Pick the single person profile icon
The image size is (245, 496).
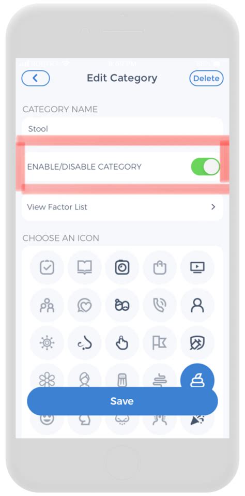[x=197, y=305]
